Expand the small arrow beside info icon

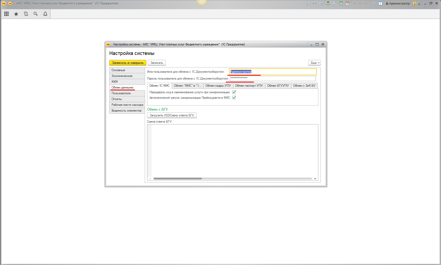pyautogui.click(x=419, y=4)
